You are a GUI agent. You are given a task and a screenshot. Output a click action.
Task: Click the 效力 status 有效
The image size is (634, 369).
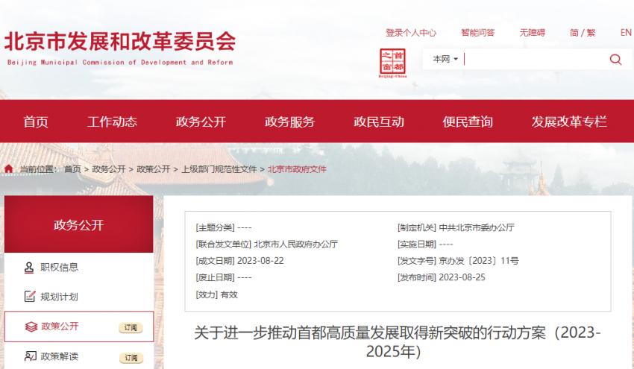point(229,294)
